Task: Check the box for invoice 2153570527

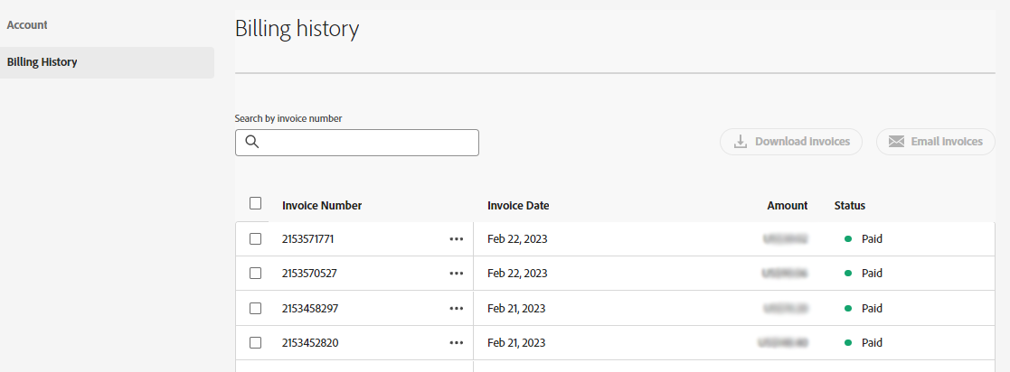Action: click(x=256, y=273)
